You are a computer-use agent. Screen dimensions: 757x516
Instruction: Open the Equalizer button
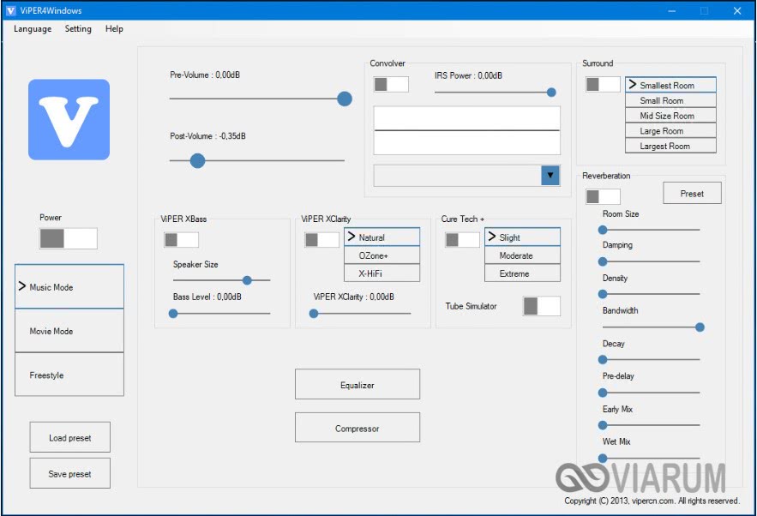tap(357, 385)
